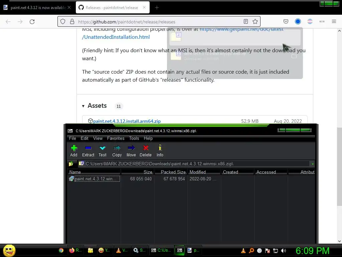Open the 7-Zip View menu
Viewport: 342px width, 257px height.
pyautogui.click(x=98, y=138)
